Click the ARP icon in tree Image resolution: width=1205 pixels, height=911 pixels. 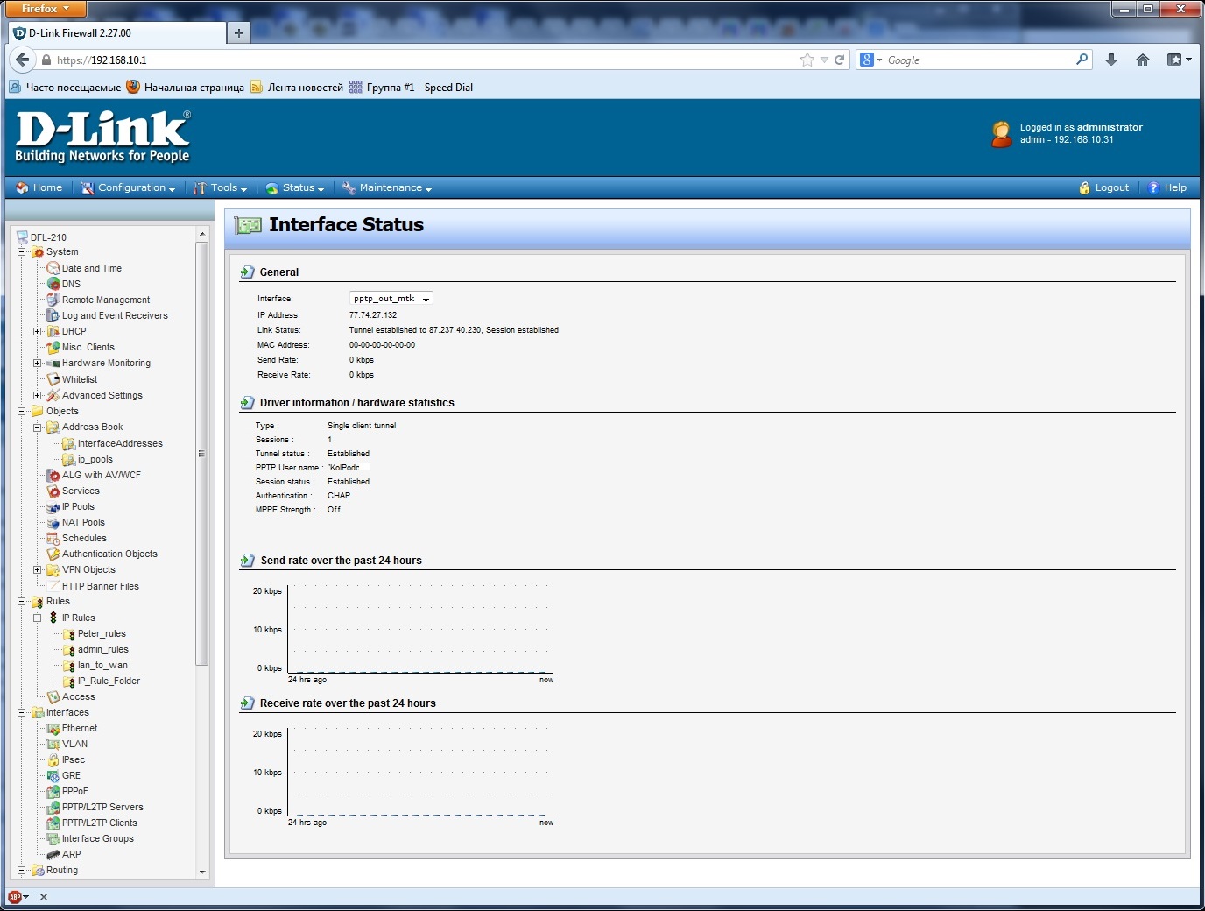(53, 854)
